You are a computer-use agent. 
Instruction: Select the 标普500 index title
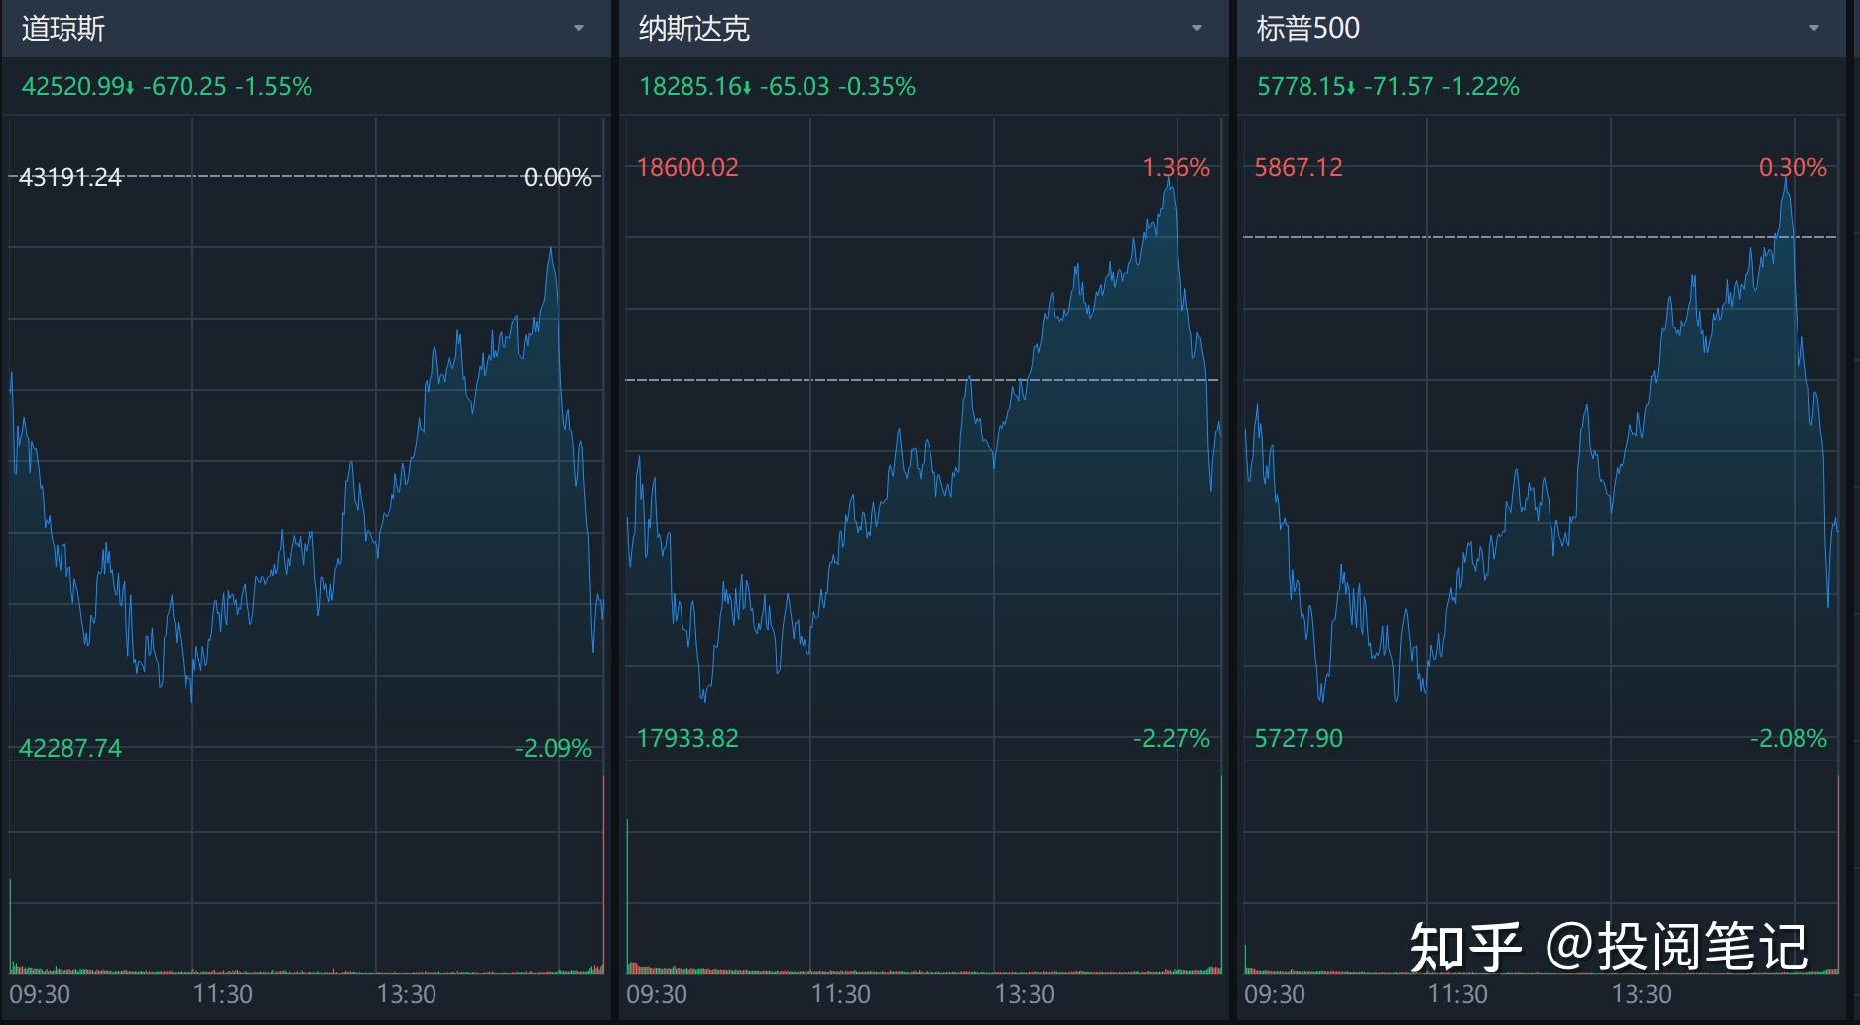(1307, 28)
